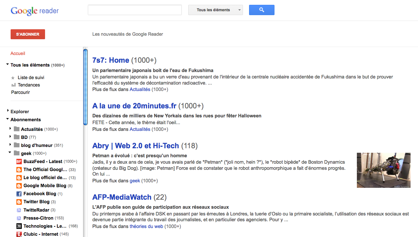Click the geek folder icon
The height and width of the screenshot is (237, 418).
[x=17, y=153]
